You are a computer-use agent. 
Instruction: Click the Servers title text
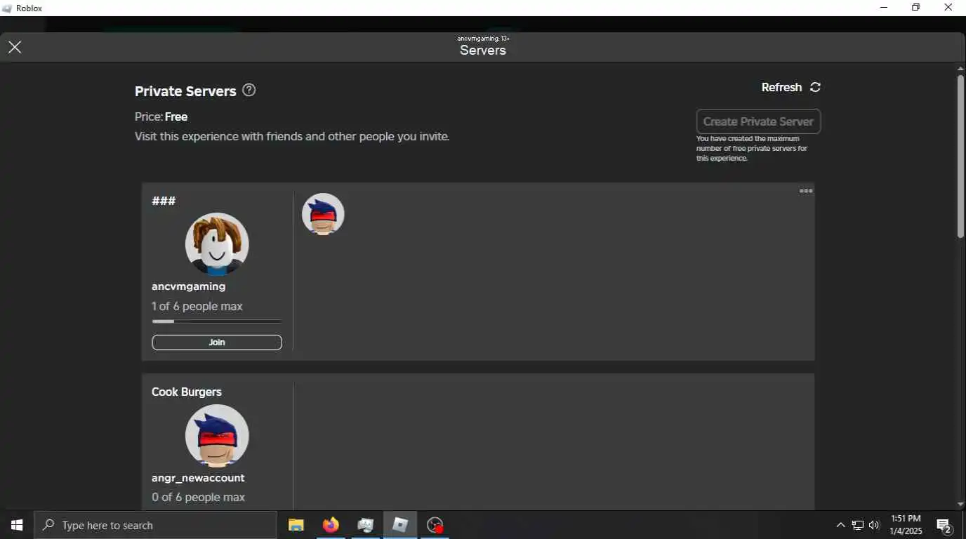click(483, 51)
